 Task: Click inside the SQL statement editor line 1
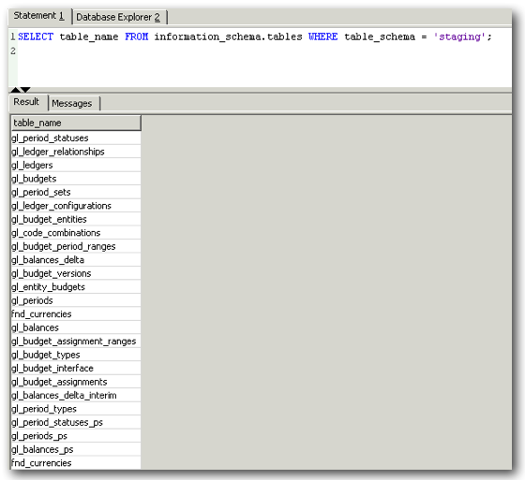pos(264,36)
